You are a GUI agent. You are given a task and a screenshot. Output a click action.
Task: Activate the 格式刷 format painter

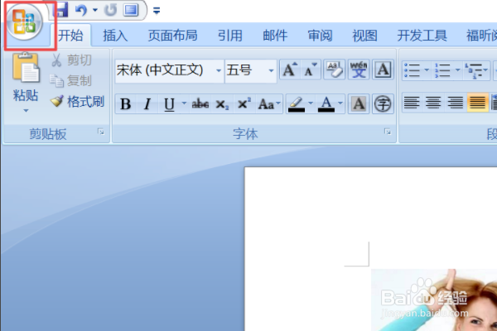[77, 102]
